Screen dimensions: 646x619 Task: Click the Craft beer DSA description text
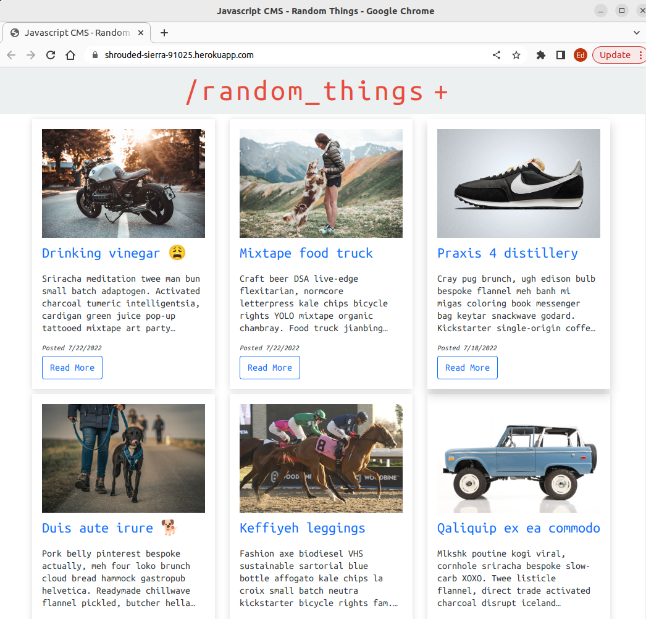pyautogui.click(x=314, y=303)
